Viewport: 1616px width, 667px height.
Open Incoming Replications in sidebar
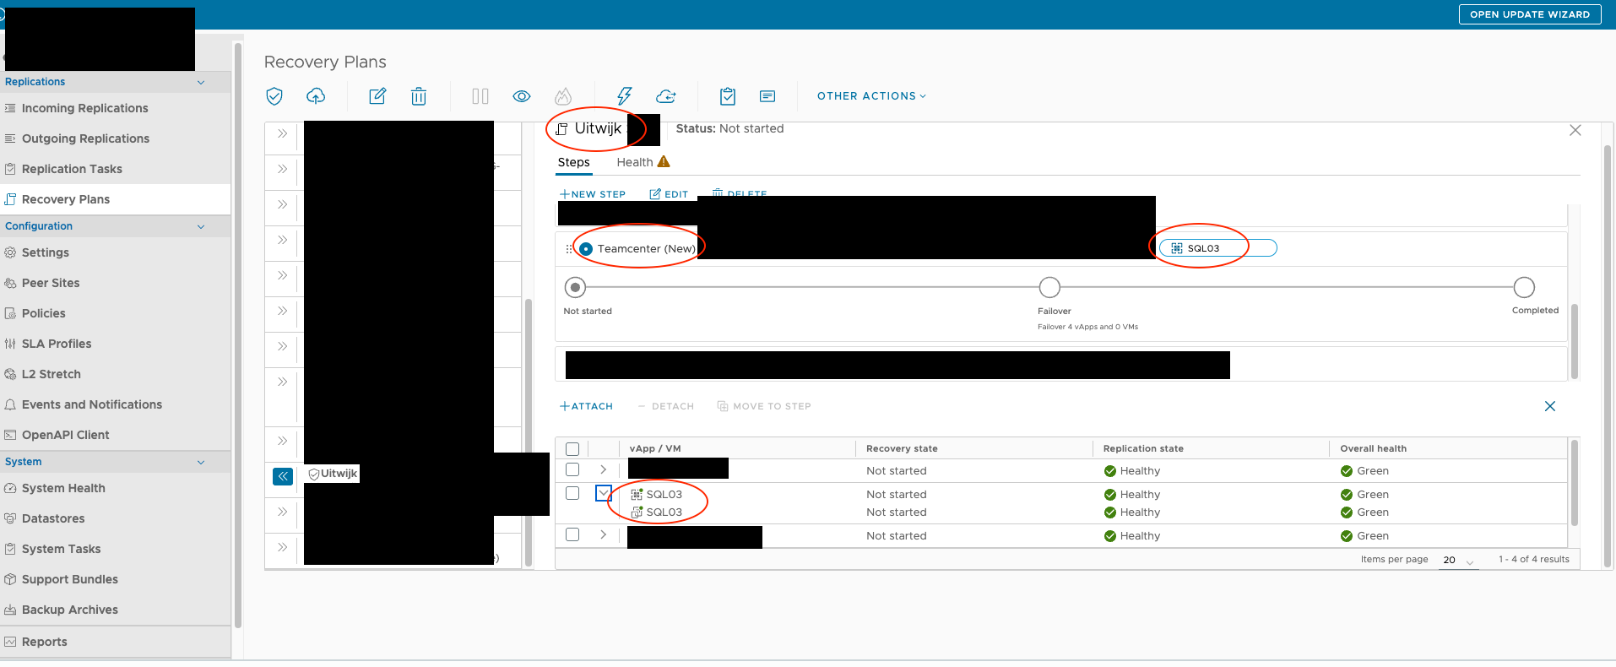(x=84, y=108)
